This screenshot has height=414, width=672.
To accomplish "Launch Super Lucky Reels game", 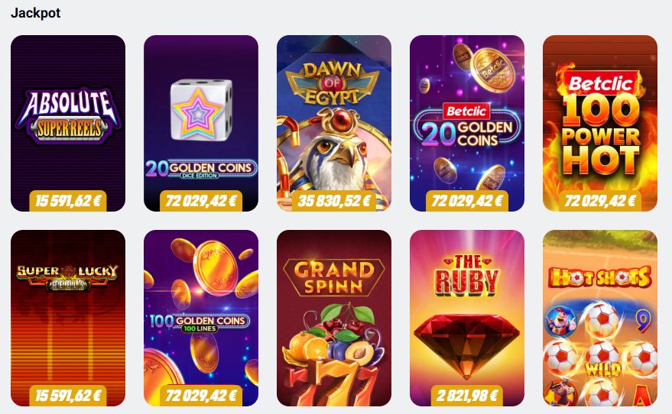I will pos(68,318).
